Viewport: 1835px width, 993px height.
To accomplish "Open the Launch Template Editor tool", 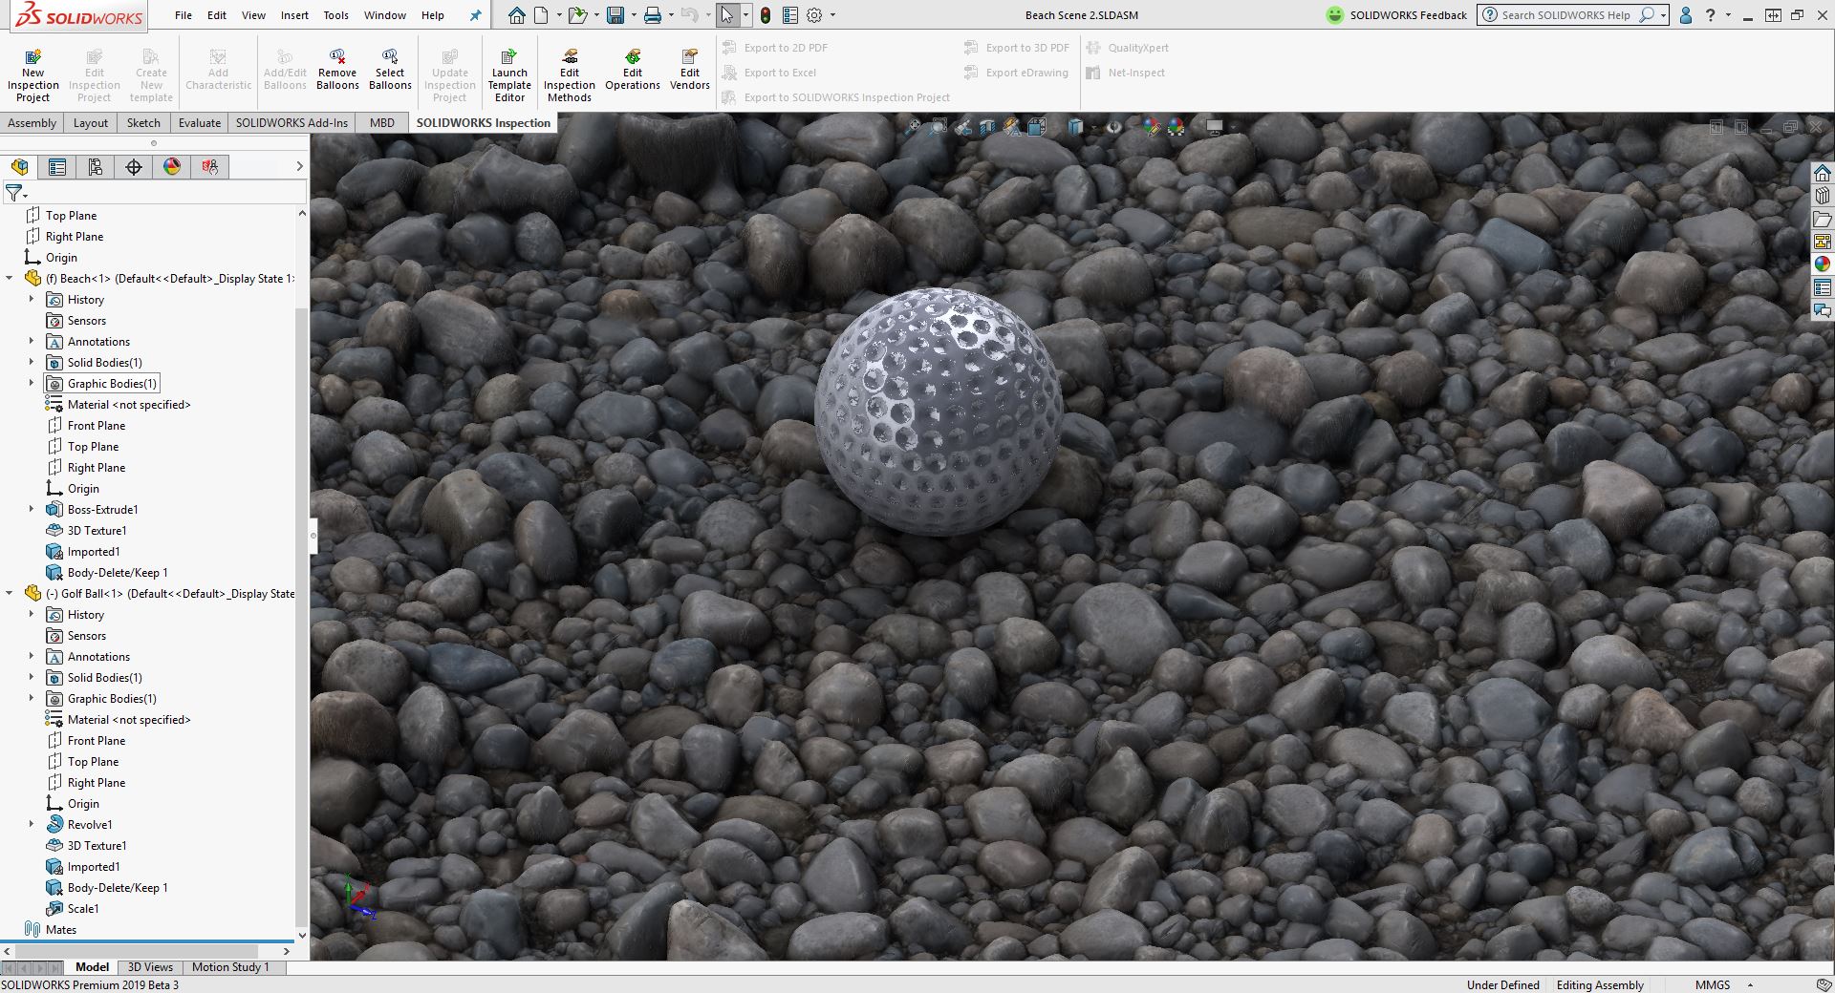I will tap(509, 72).
